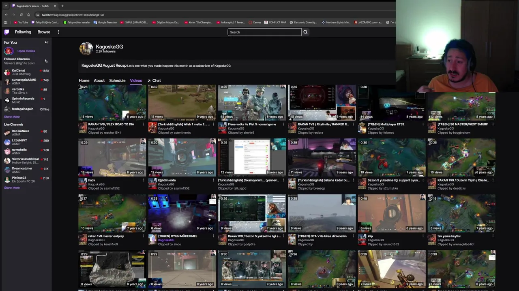The height and width of the screenshot is (291, 519).
Task: Click the KagoskaGG channel name heading
Action: click(x=109, y=46)
